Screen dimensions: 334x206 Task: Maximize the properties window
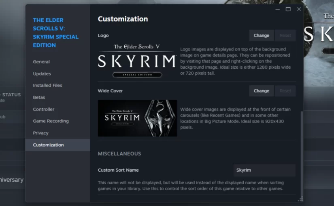pyautogui.click(x=288, y=9)
